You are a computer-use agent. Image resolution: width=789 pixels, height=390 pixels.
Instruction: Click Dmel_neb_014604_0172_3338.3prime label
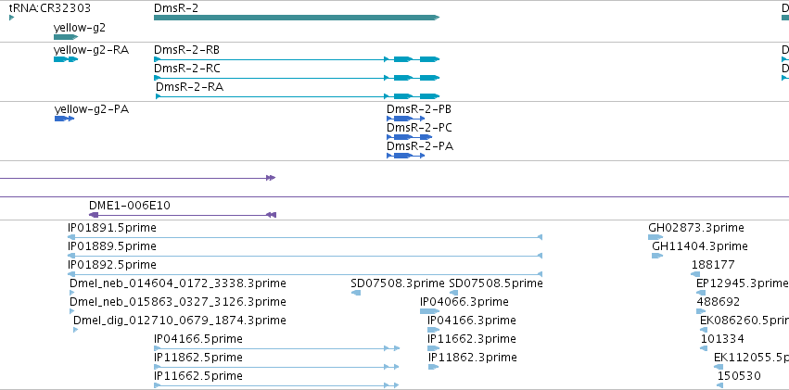pos(178,283)
